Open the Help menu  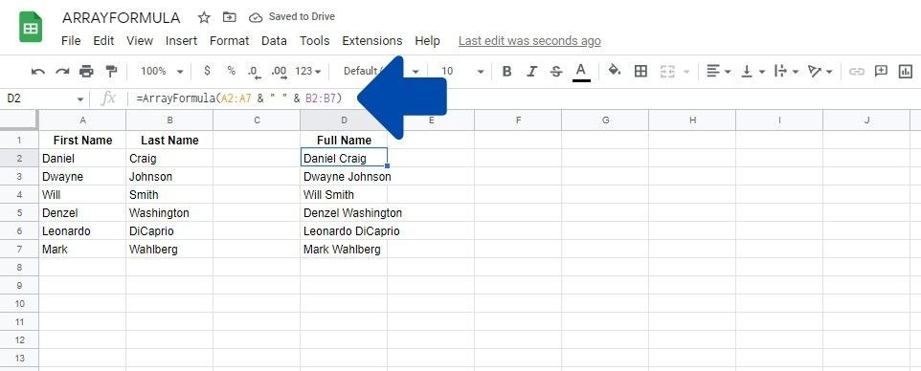point(427,40)
